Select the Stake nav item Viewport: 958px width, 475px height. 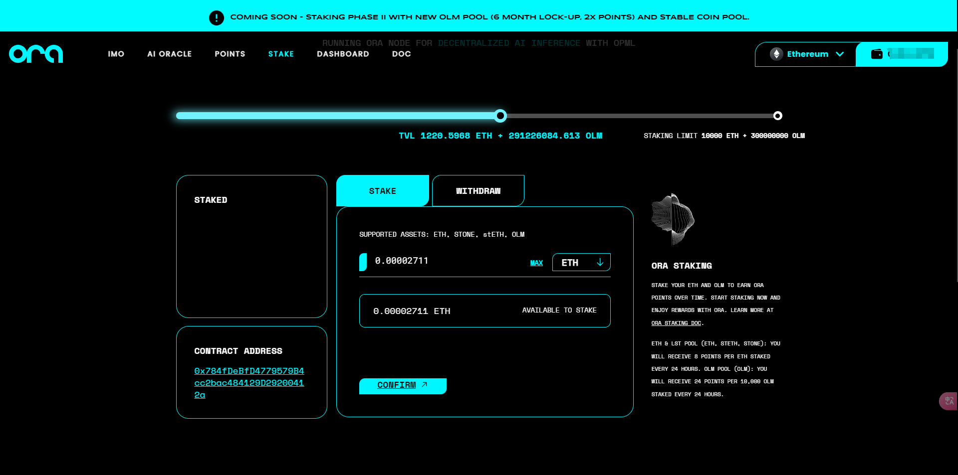281,54
